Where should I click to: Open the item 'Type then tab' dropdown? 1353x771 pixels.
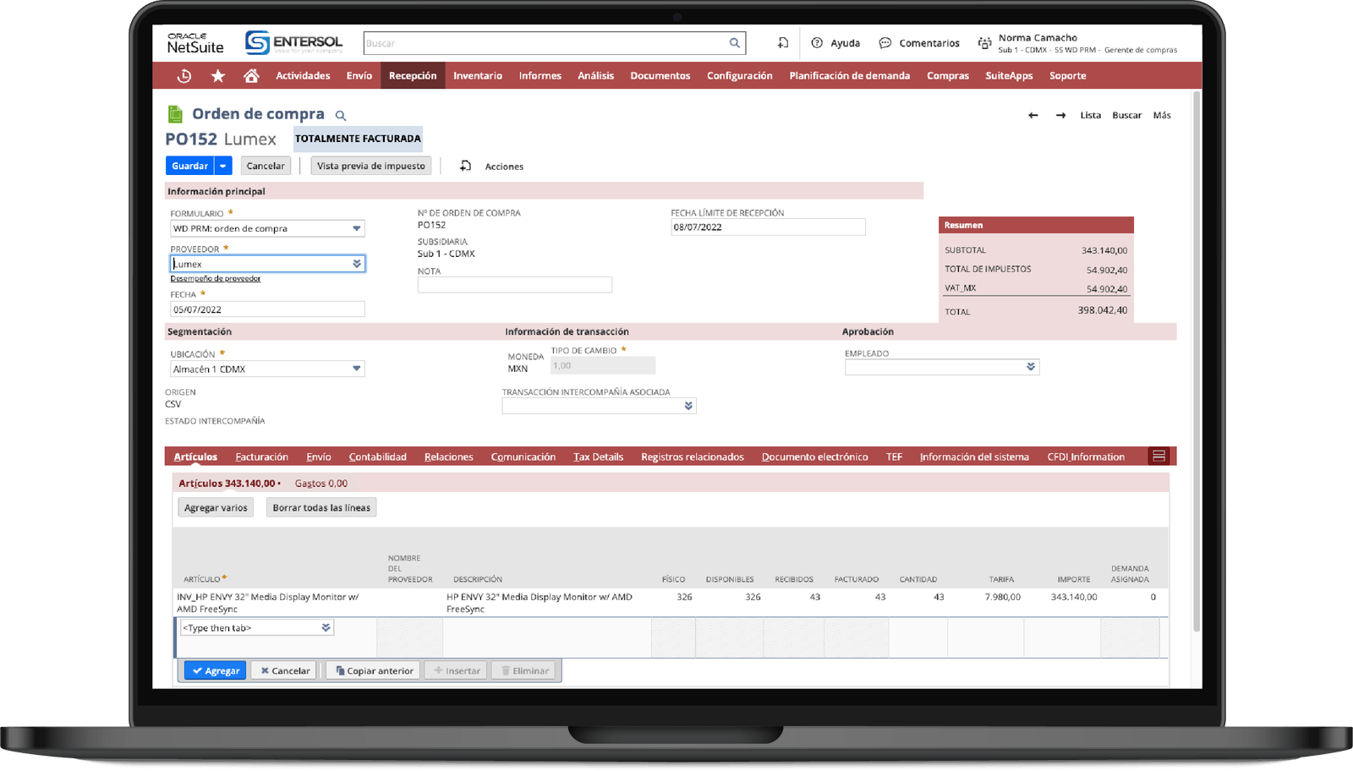[326, 627]
